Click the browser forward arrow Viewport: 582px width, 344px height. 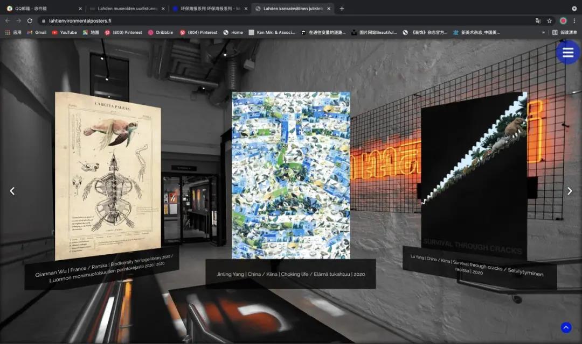[x=18, y=21]
